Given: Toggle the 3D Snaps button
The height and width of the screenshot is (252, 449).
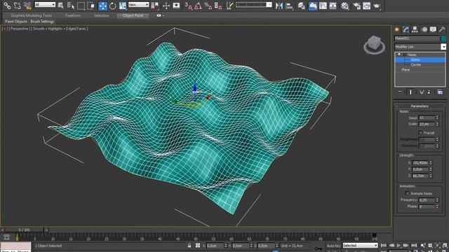Looking at the screenshot, I should pyautogui.click(x=188, y=6).
